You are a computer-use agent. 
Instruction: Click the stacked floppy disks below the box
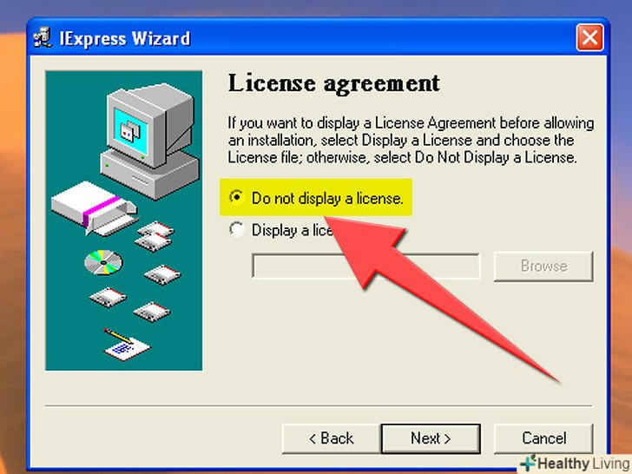[155, 237]
